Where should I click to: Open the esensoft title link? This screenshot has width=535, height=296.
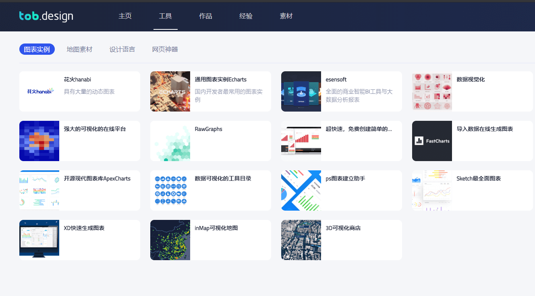point(336,79)
